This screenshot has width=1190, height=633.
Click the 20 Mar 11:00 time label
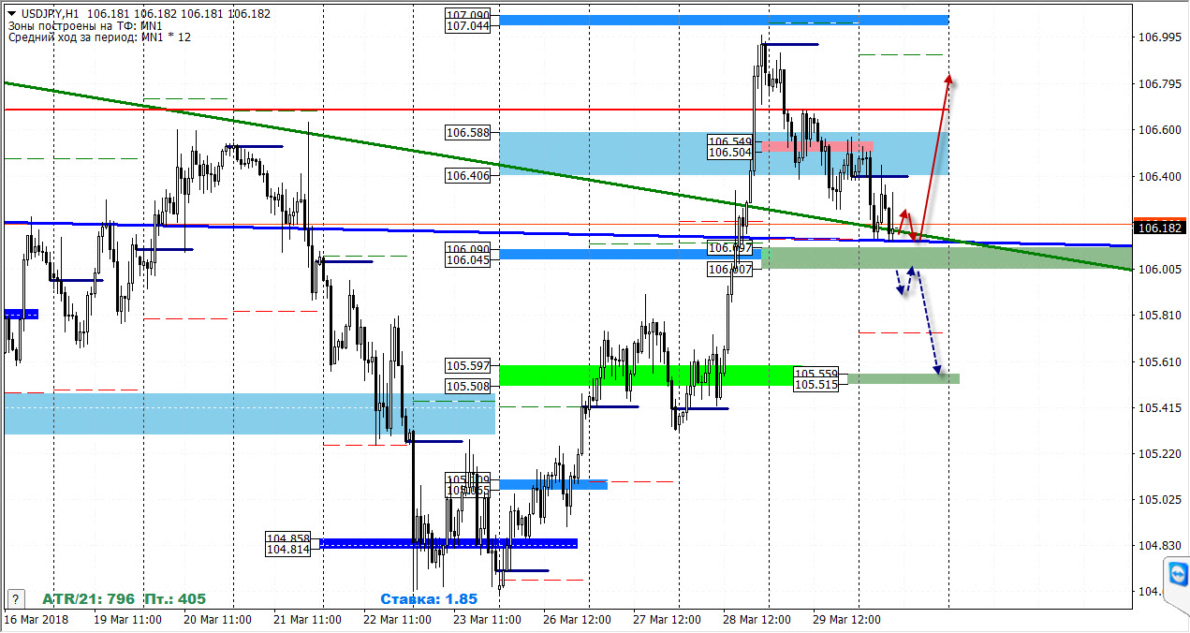[217, 620]
